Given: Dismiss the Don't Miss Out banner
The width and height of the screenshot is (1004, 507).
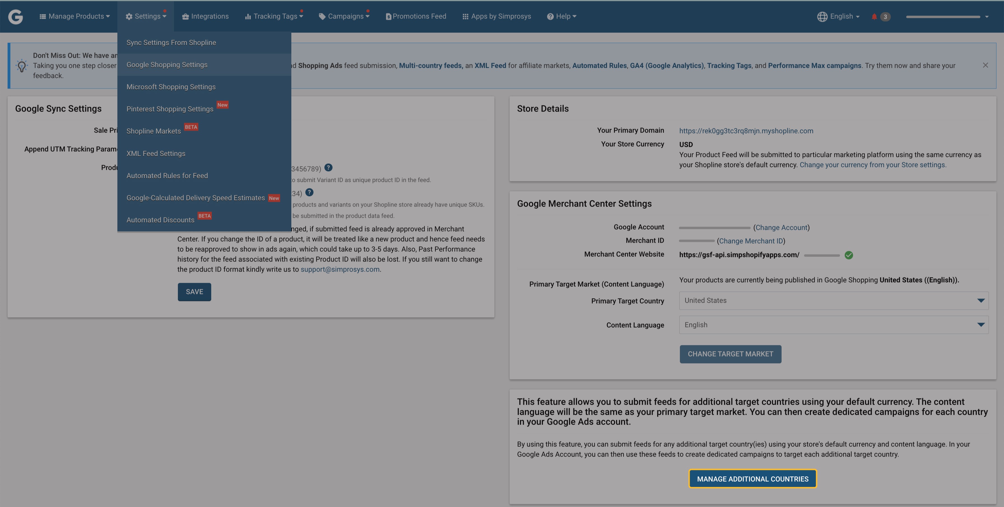Looking at the screenshot, I should pyautogui.click(x=985, y=65).
